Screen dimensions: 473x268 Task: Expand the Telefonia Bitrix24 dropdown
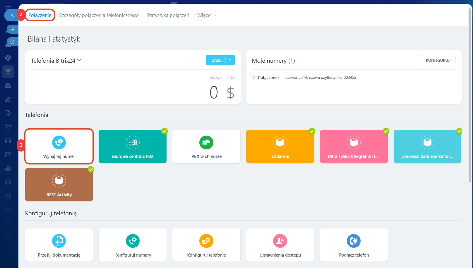79,60
